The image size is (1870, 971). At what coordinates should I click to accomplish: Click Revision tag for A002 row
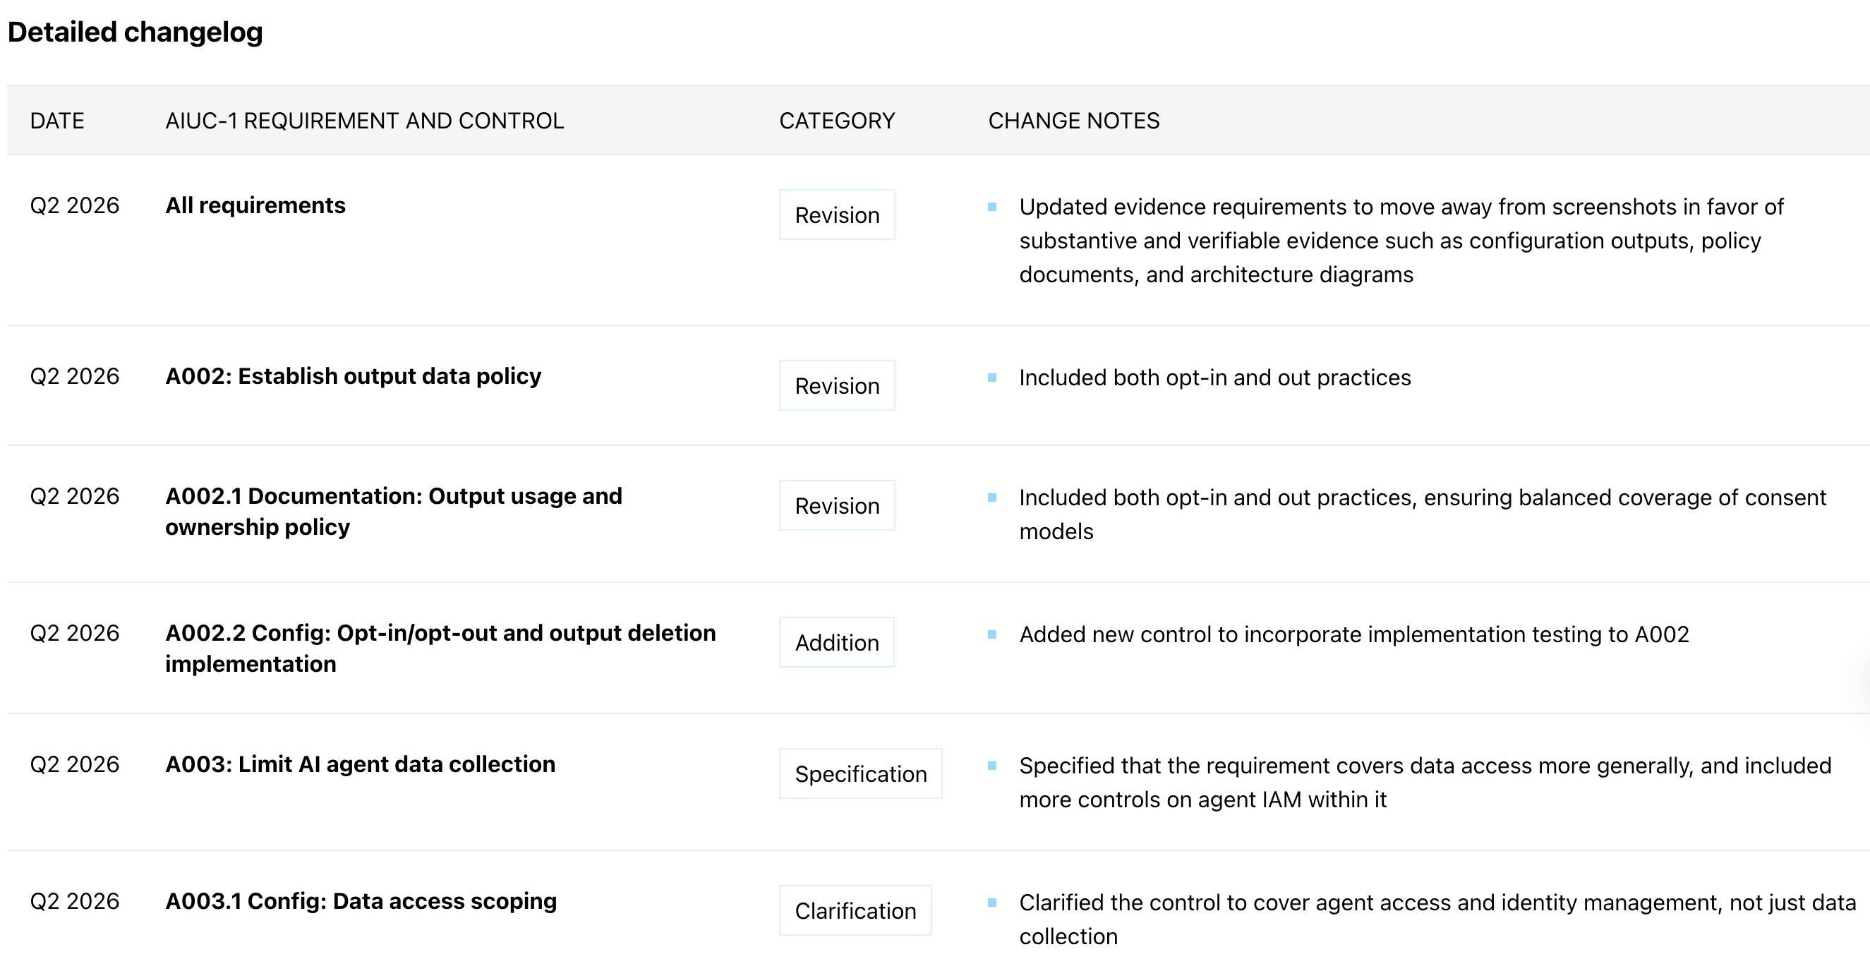click(x=836, y=385)
